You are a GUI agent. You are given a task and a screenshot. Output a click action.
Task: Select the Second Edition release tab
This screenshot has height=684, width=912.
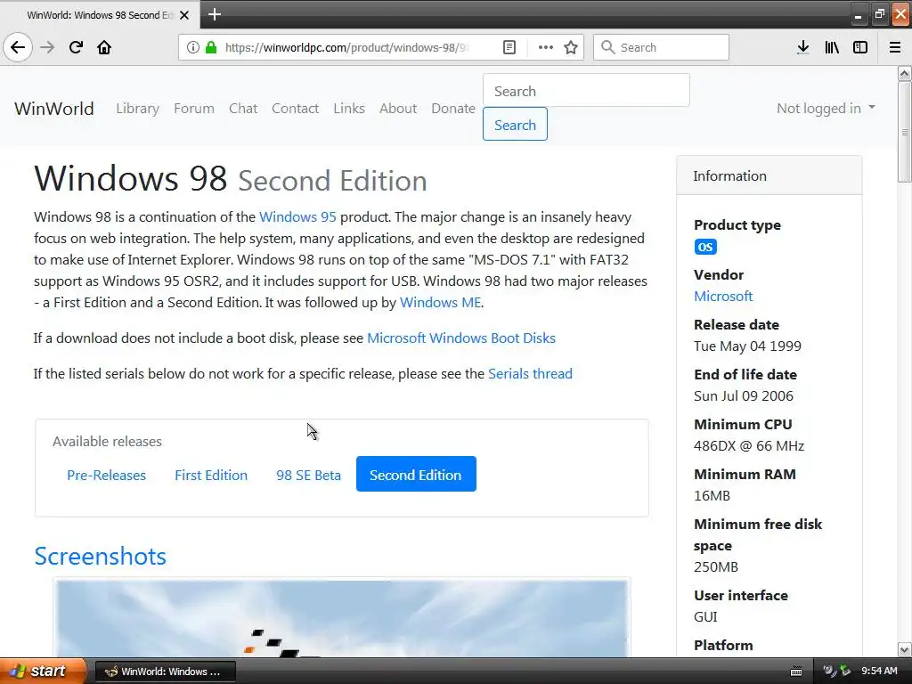click(416, 474)
